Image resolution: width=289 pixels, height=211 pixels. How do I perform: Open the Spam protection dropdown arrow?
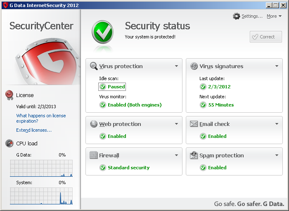277,156
